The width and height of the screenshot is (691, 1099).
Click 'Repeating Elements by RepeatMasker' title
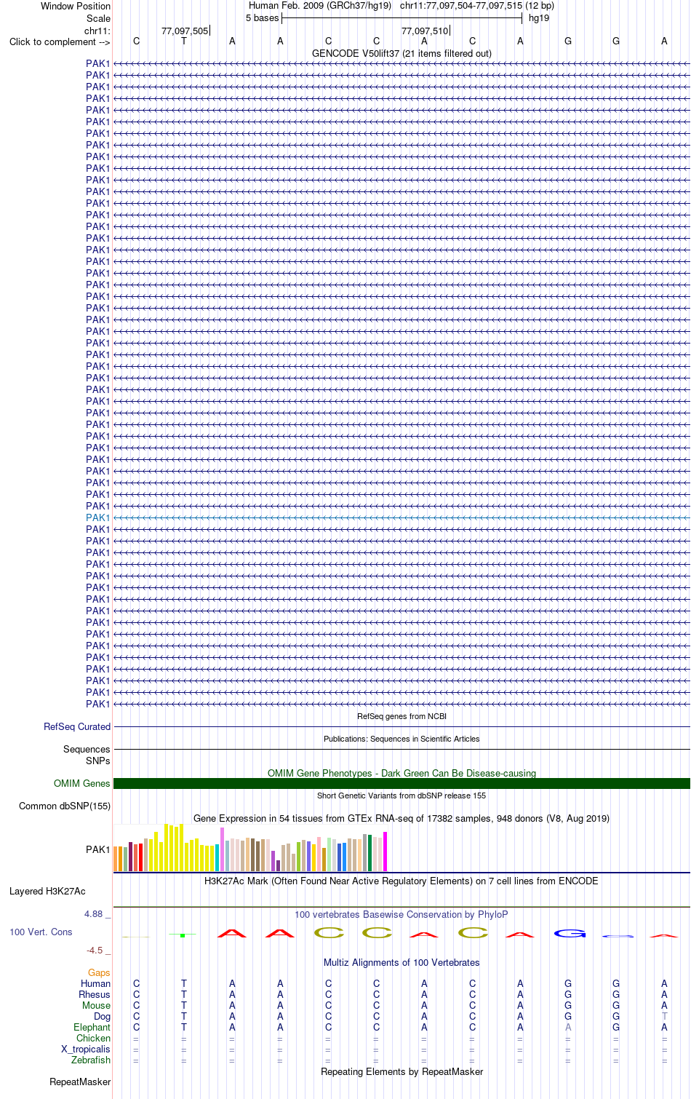[402, 1071]
